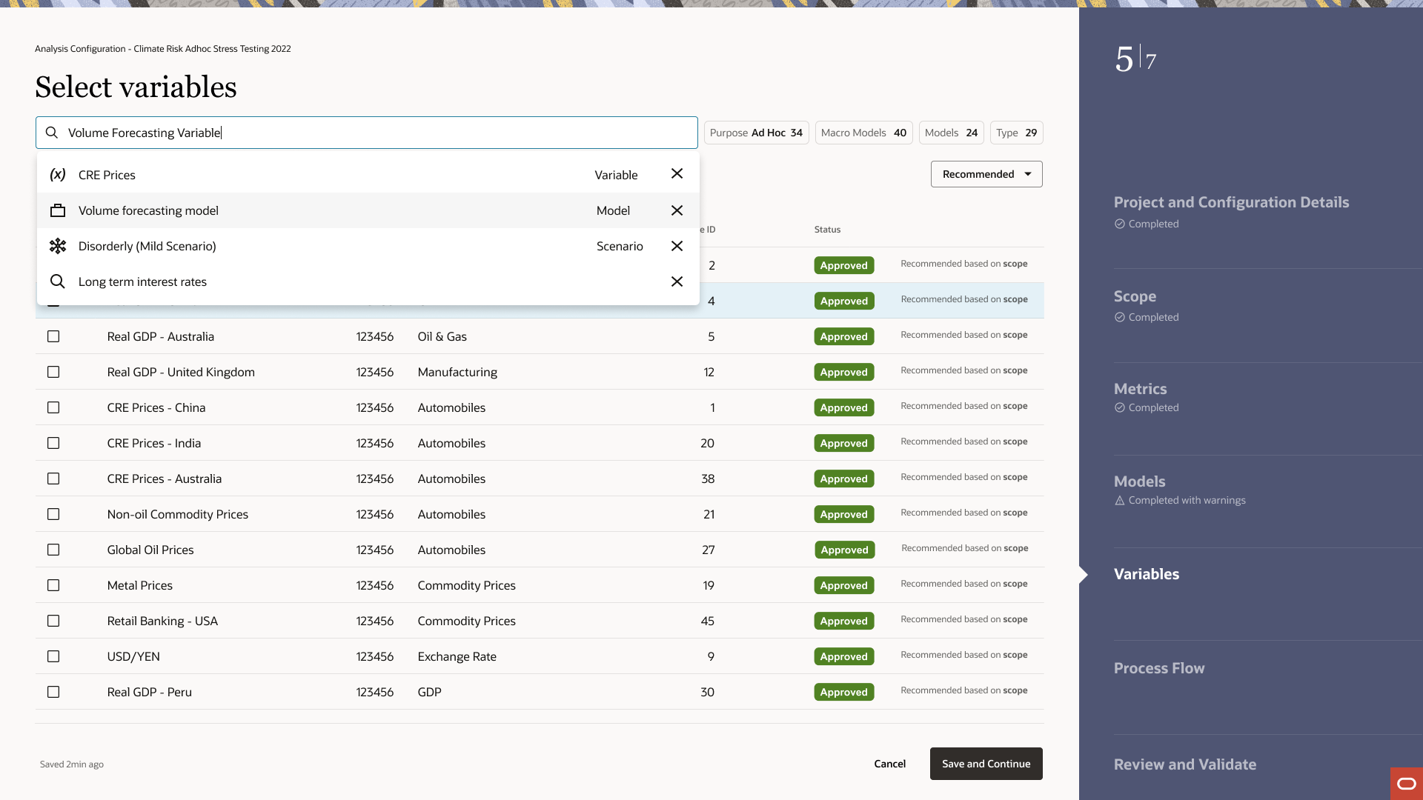Tick the Retail Banking - USA checkbox
The image size is (1423, 800).
point(53,621)
